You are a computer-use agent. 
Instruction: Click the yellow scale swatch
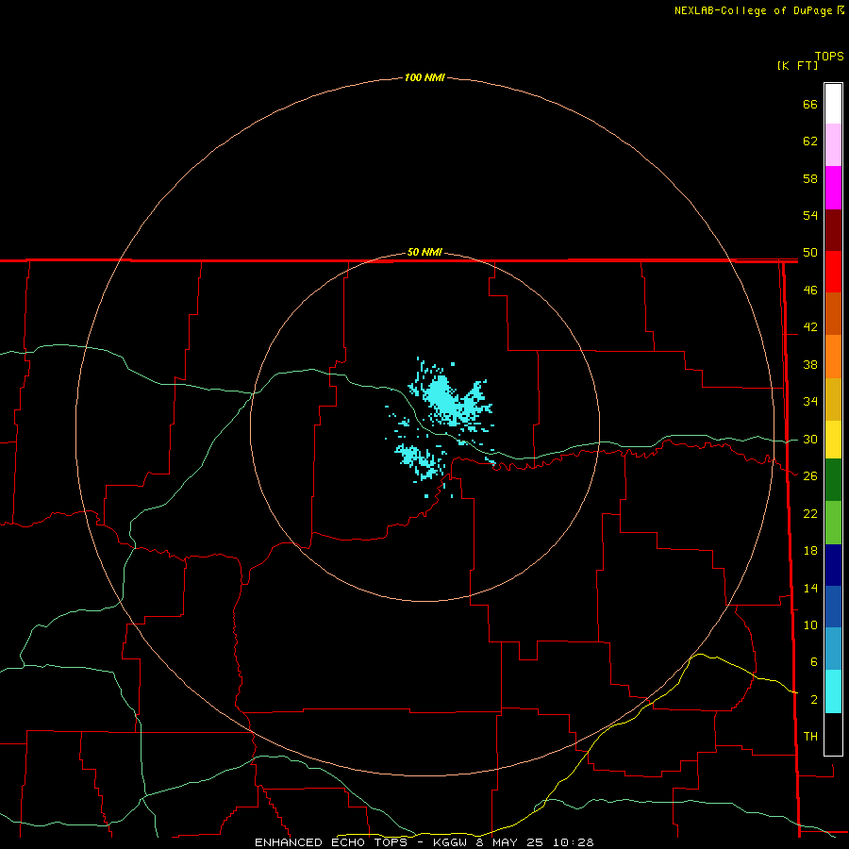click(x=833, y=440)
